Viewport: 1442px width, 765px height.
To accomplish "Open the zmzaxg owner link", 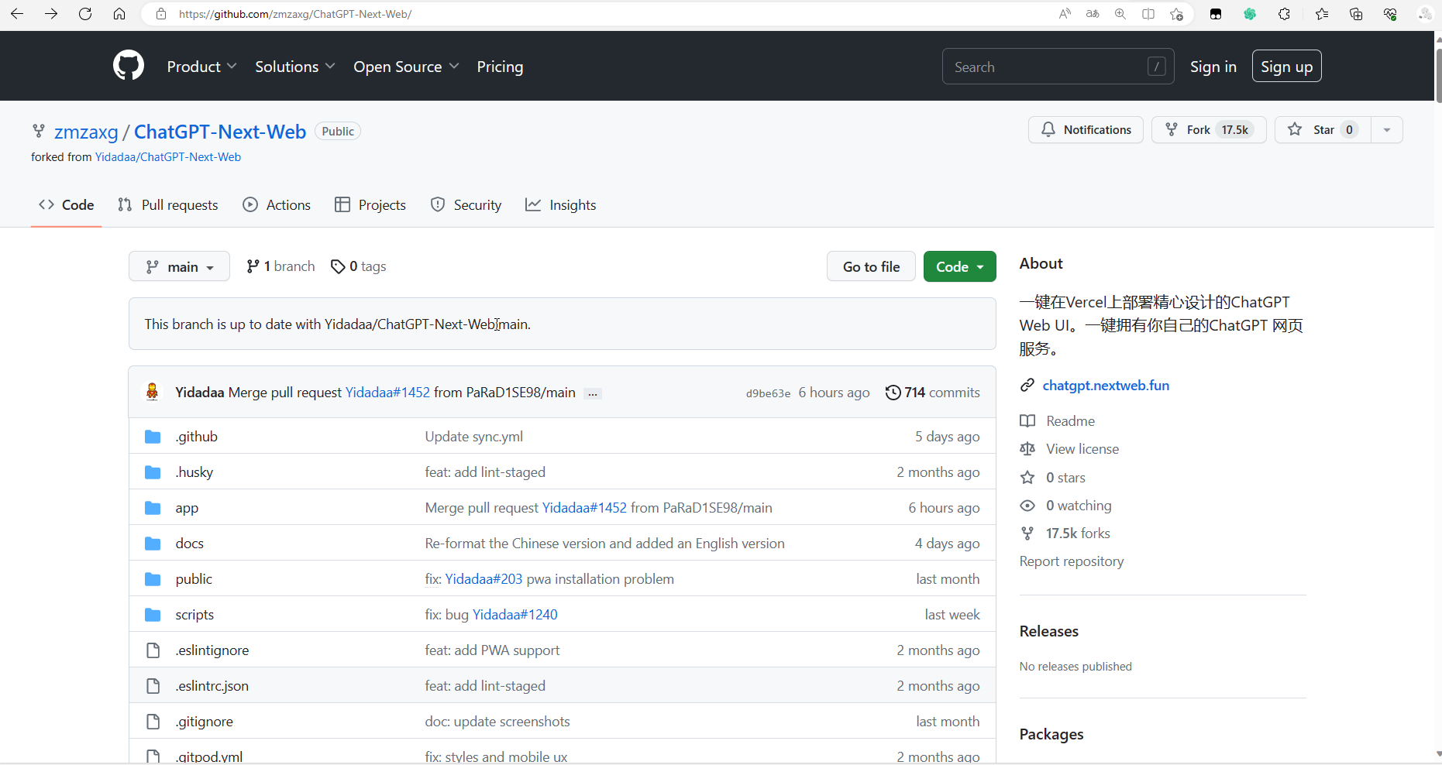I will [86, 132].
